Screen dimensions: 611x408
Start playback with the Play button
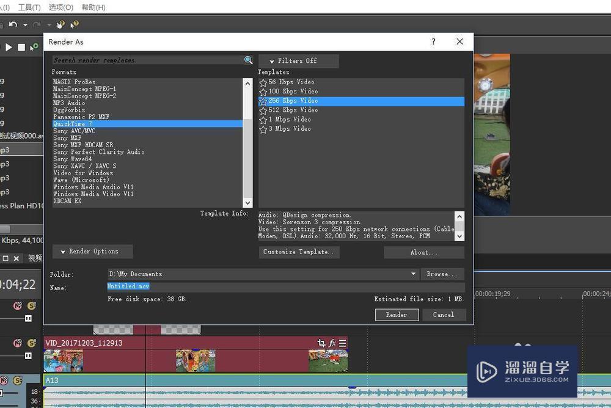(9, 48)
